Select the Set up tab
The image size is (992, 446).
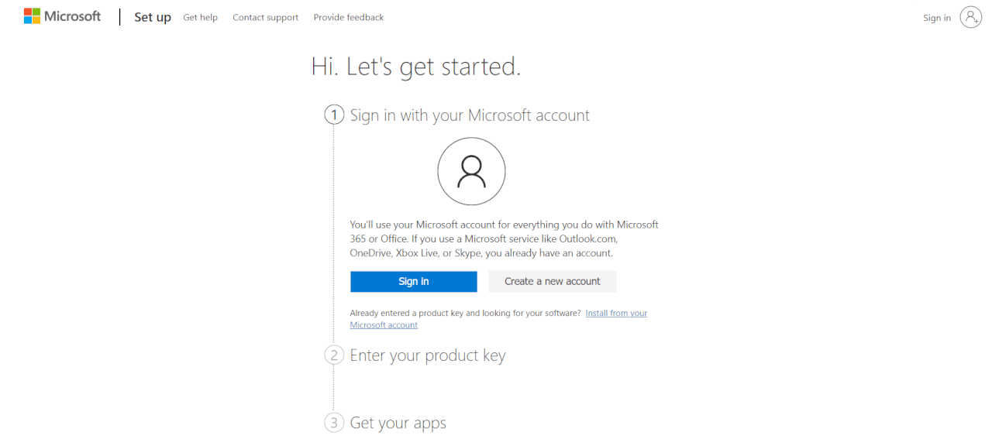pyautogui.click(x=152, y=17)
